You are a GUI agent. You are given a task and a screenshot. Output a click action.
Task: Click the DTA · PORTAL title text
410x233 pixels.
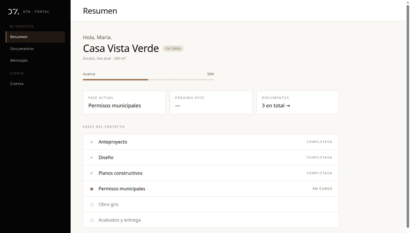pyautogui.click(x=36, y=12)
